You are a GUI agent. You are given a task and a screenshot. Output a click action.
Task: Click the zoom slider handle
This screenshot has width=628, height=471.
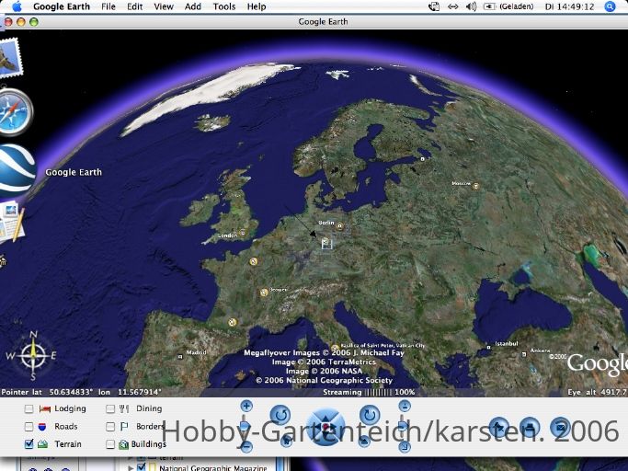pos(245,426)
